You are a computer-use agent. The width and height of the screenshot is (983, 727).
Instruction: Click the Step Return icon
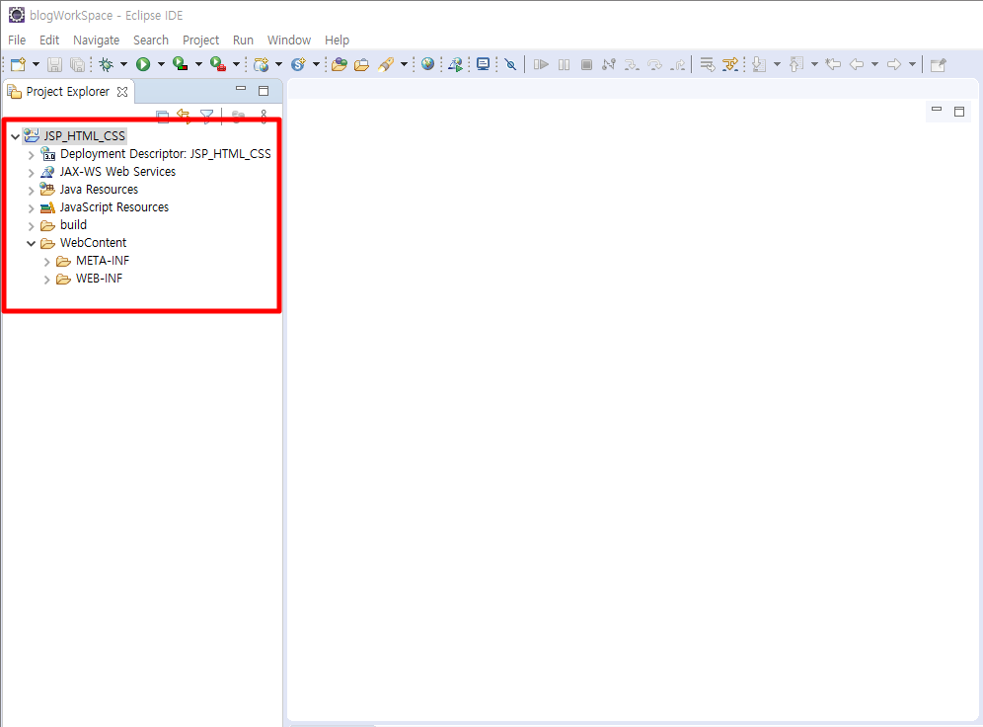pyautogui.click(x=678, y=64)
